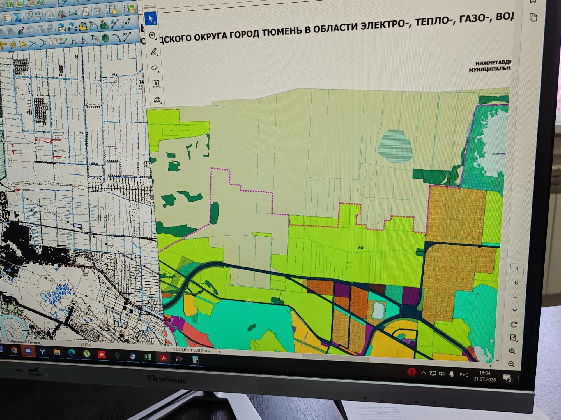Screen dimensions: 561x420
Task: Switch to Adobe Acrobat on the taskbar
Action: 164,358
